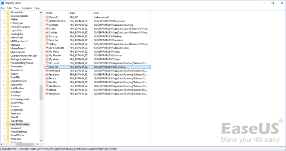Click the icon beside Programs value

pyautogui.click(x=47, y=75)
